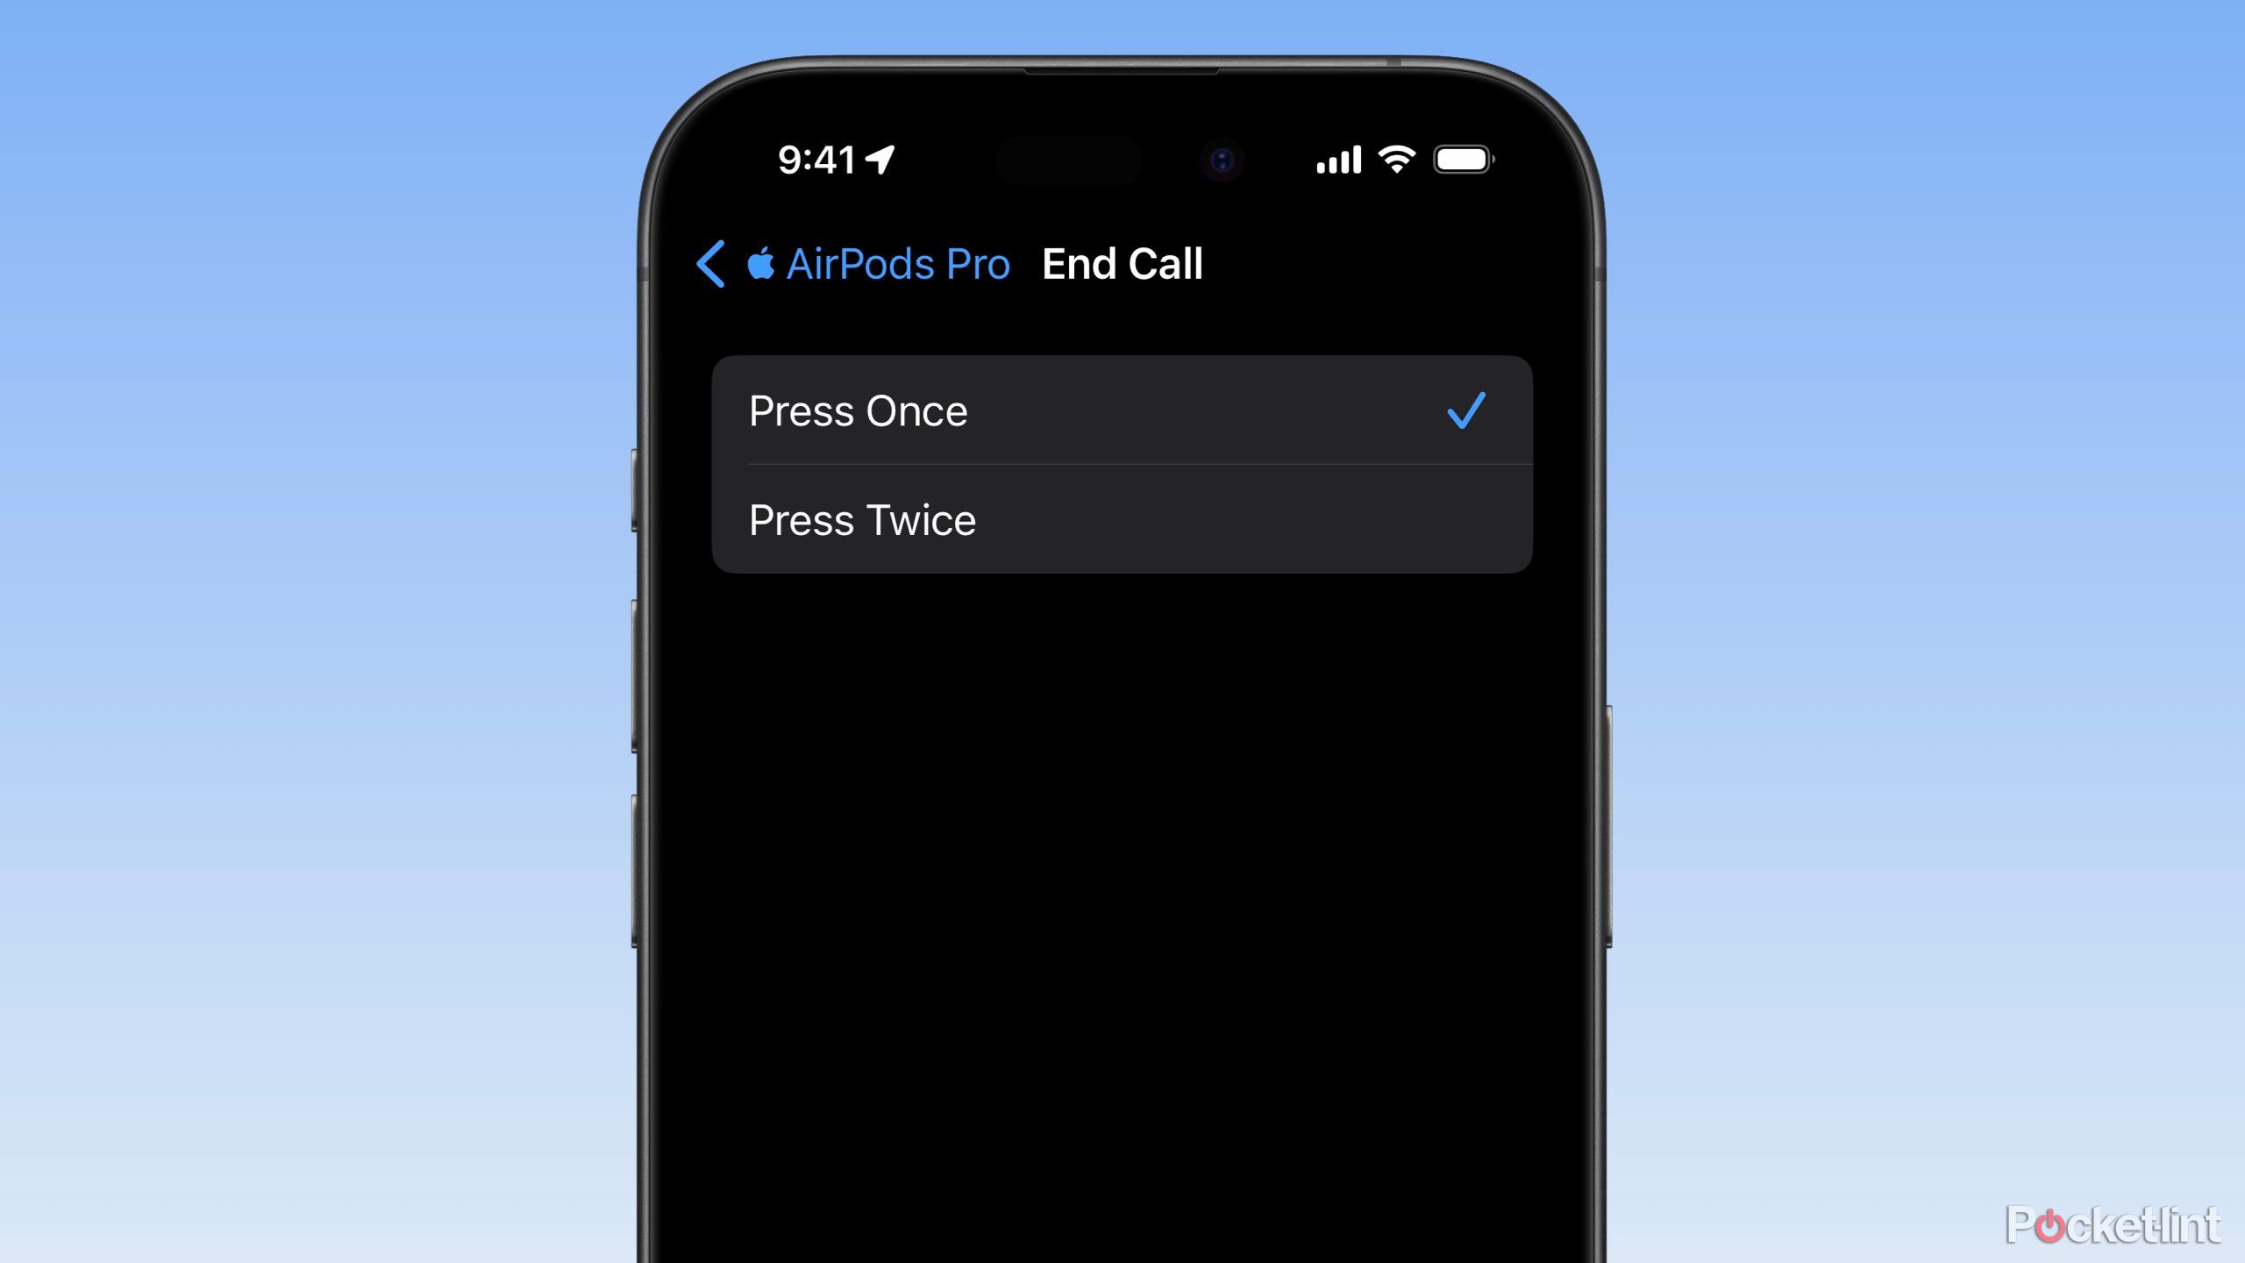Toggle the blue checkmark on Press Once
The width and height of the screenshot is (2245, 1263).
(x=1464, y=410)
